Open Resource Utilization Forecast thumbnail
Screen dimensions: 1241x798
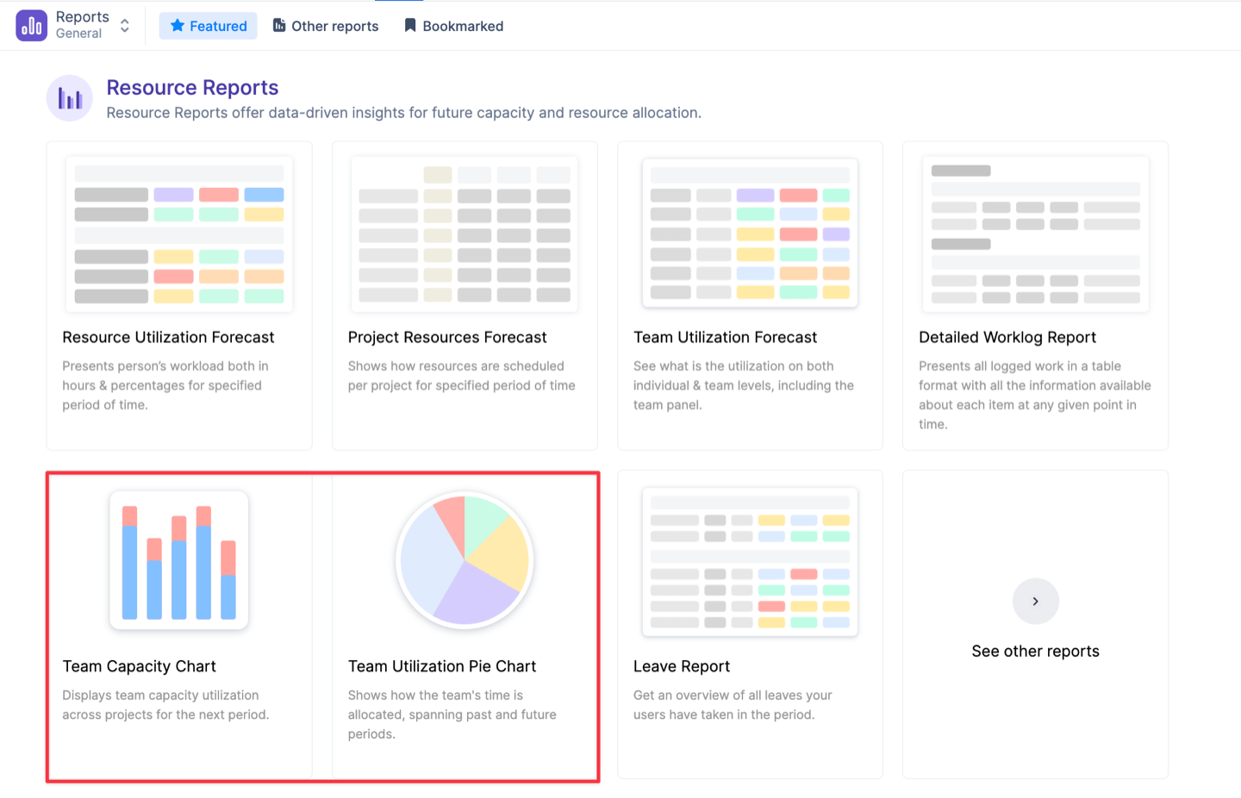(x=179, y=234)
